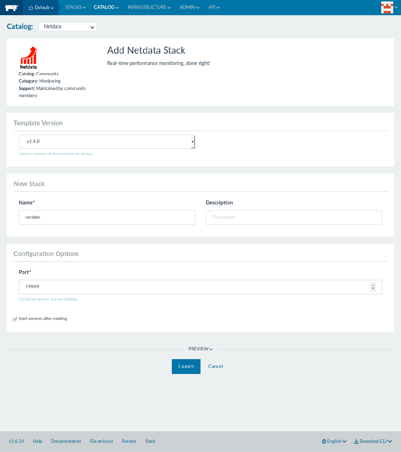
Task: Click the Download CLI icon link
Action: click(x=373, y=441)
